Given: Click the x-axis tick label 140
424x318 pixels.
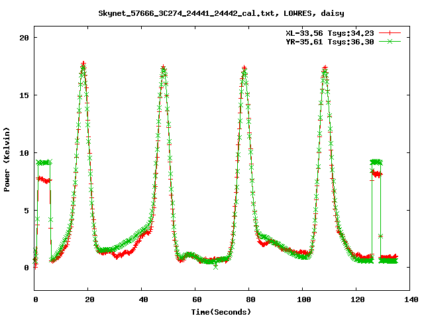Looking at the screenshot, I should (409, 299).
